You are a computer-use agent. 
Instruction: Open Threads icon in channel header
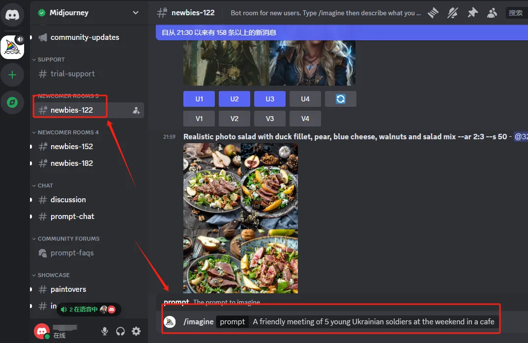[x=433, y=13]
